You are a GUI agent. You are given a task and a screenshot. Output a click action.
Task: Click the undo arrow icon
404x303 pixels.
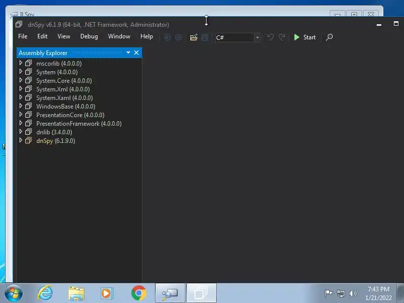click(x=270, y=37)
